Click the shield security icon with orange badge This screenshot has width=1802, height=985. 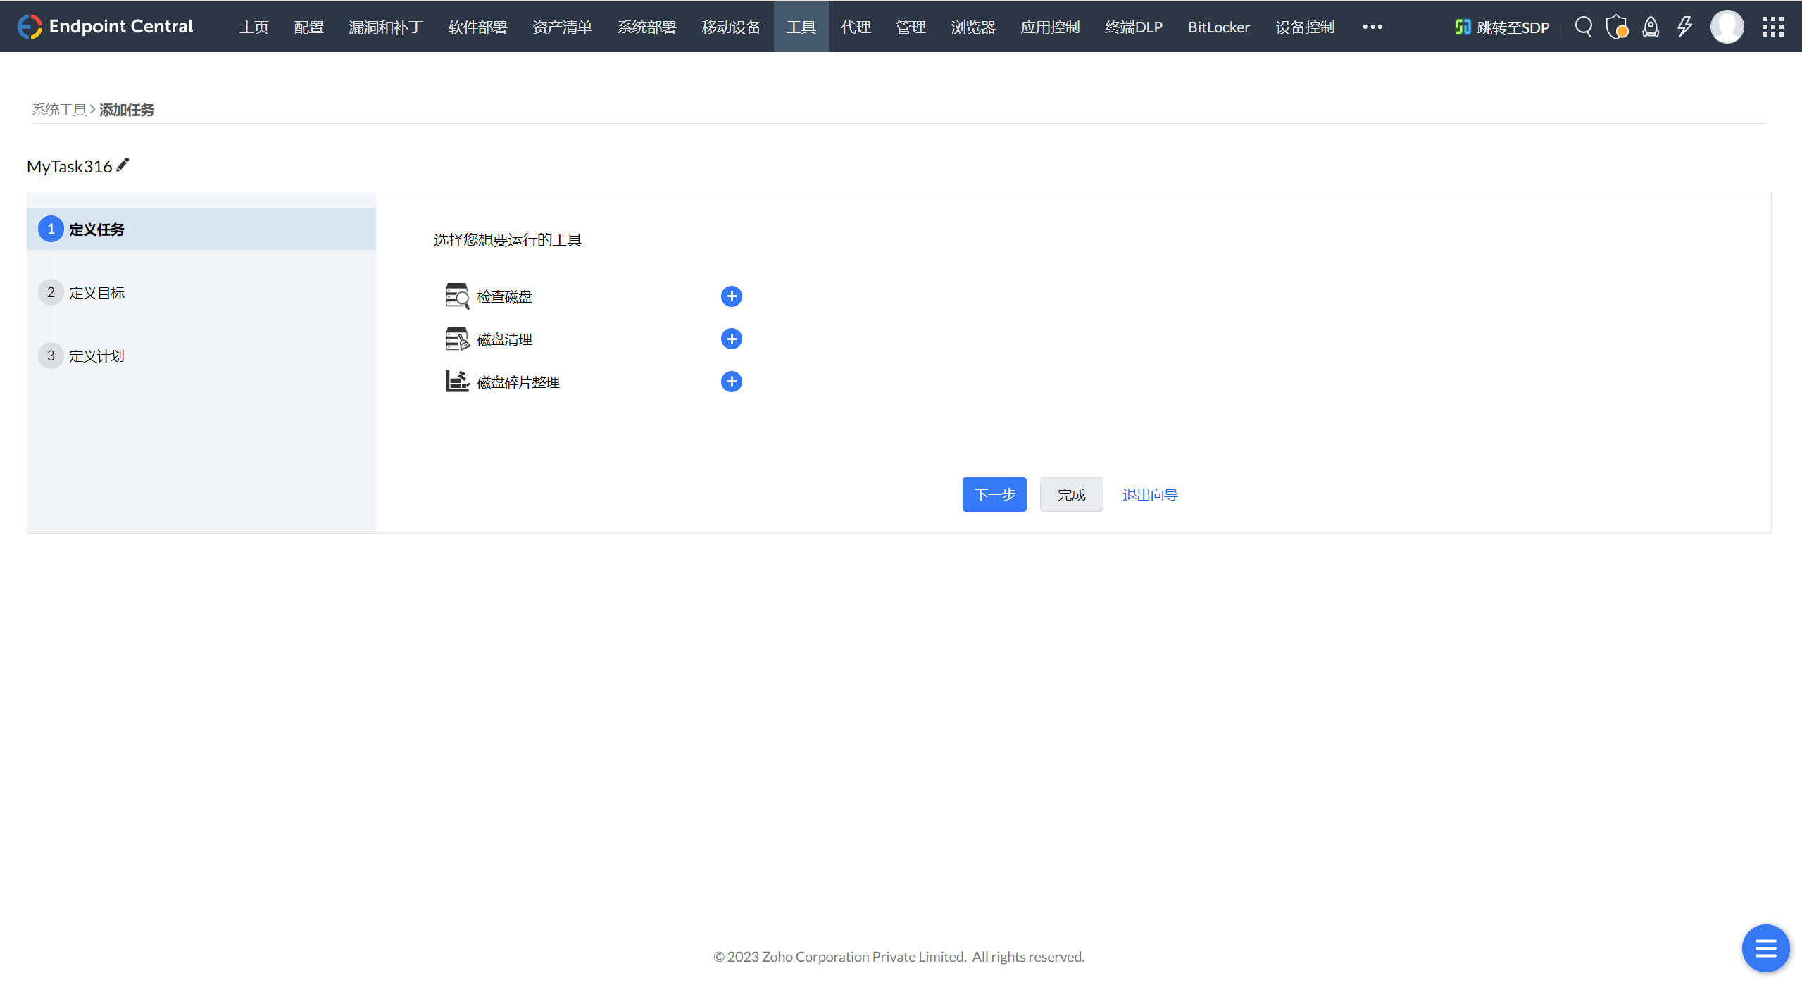1616,27
